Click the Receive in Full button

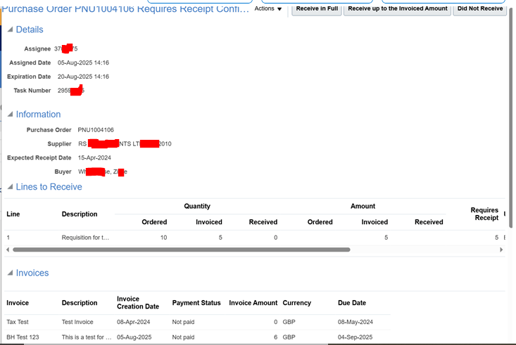pos(317,8)
